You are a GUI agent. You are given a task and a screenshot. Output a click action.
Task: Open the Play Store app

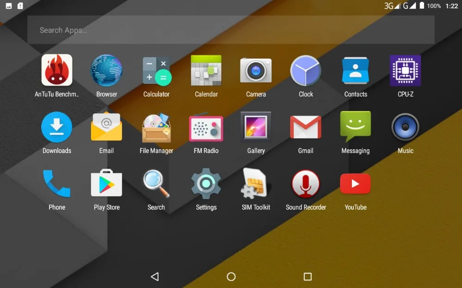(x=106, y=183)
